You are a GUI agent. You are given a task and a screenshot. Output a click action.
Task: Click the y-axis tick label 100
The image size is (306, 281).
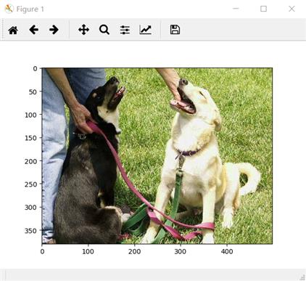(x=30, y=115)
